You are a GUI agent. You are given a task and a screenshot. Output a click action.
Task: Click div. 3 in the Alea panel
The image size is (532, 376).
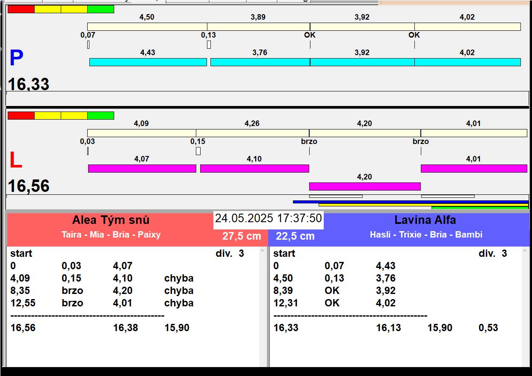click(230, 253)
